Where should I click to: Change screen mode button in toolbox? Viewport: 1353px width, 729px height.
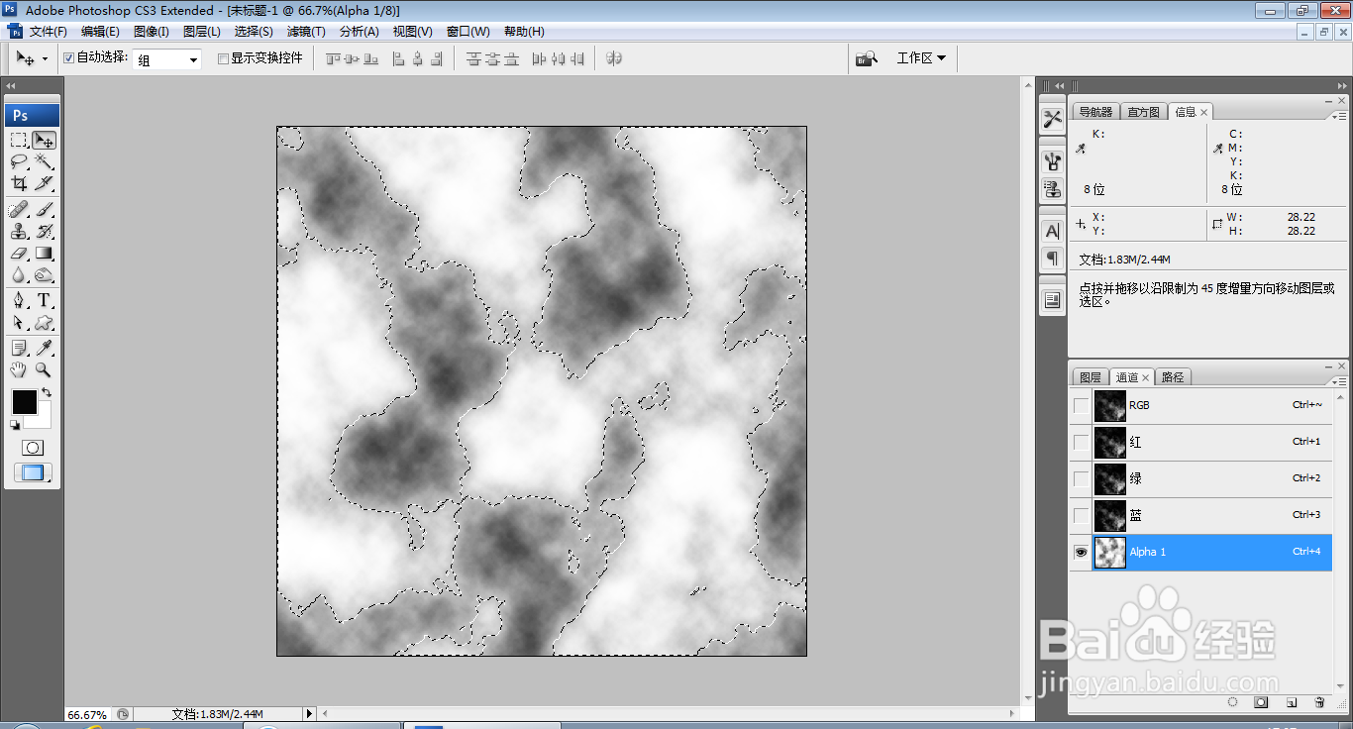coord(33,473)
